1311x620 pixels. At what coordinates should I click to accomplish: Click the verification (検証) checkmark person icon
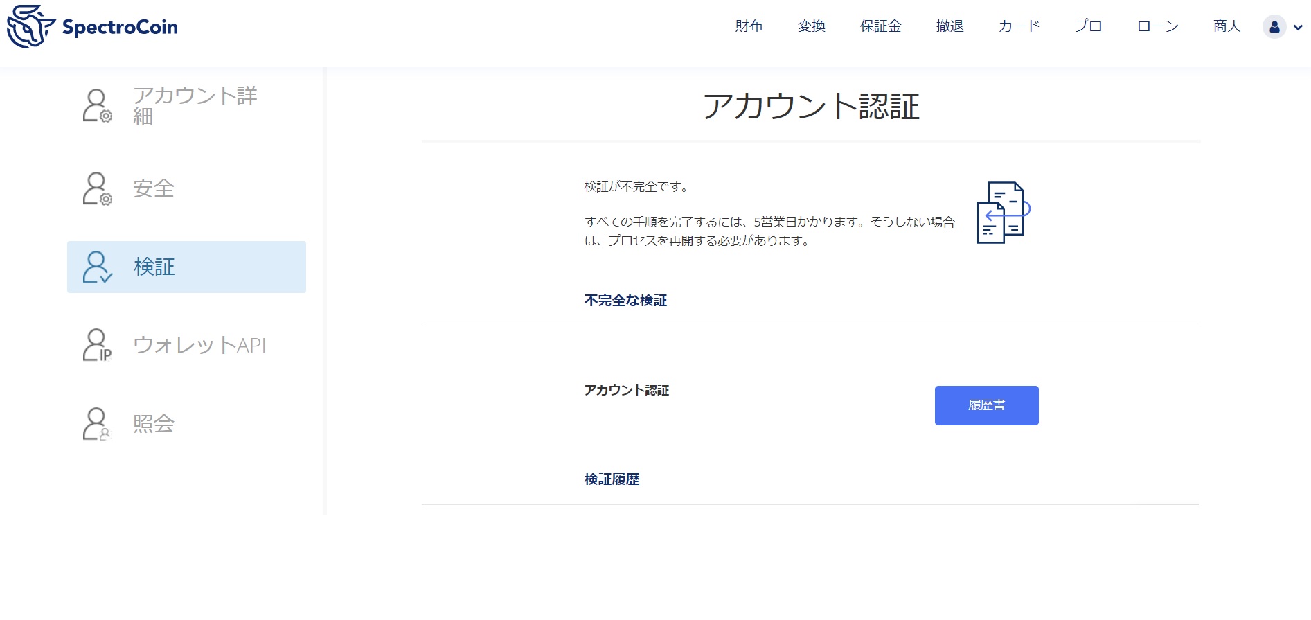[x=97, y=267]
